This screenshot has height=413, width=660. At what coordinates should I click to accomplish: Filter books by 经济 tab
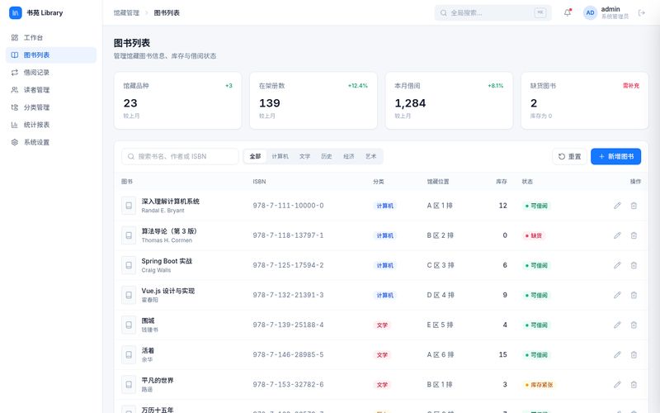pyautogui.click(x=348, y=156)
